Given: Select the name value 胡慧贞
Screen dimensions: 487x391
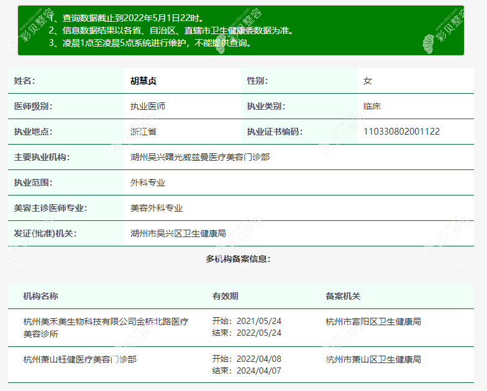Looking at the screenshot, I should point(143,81).
